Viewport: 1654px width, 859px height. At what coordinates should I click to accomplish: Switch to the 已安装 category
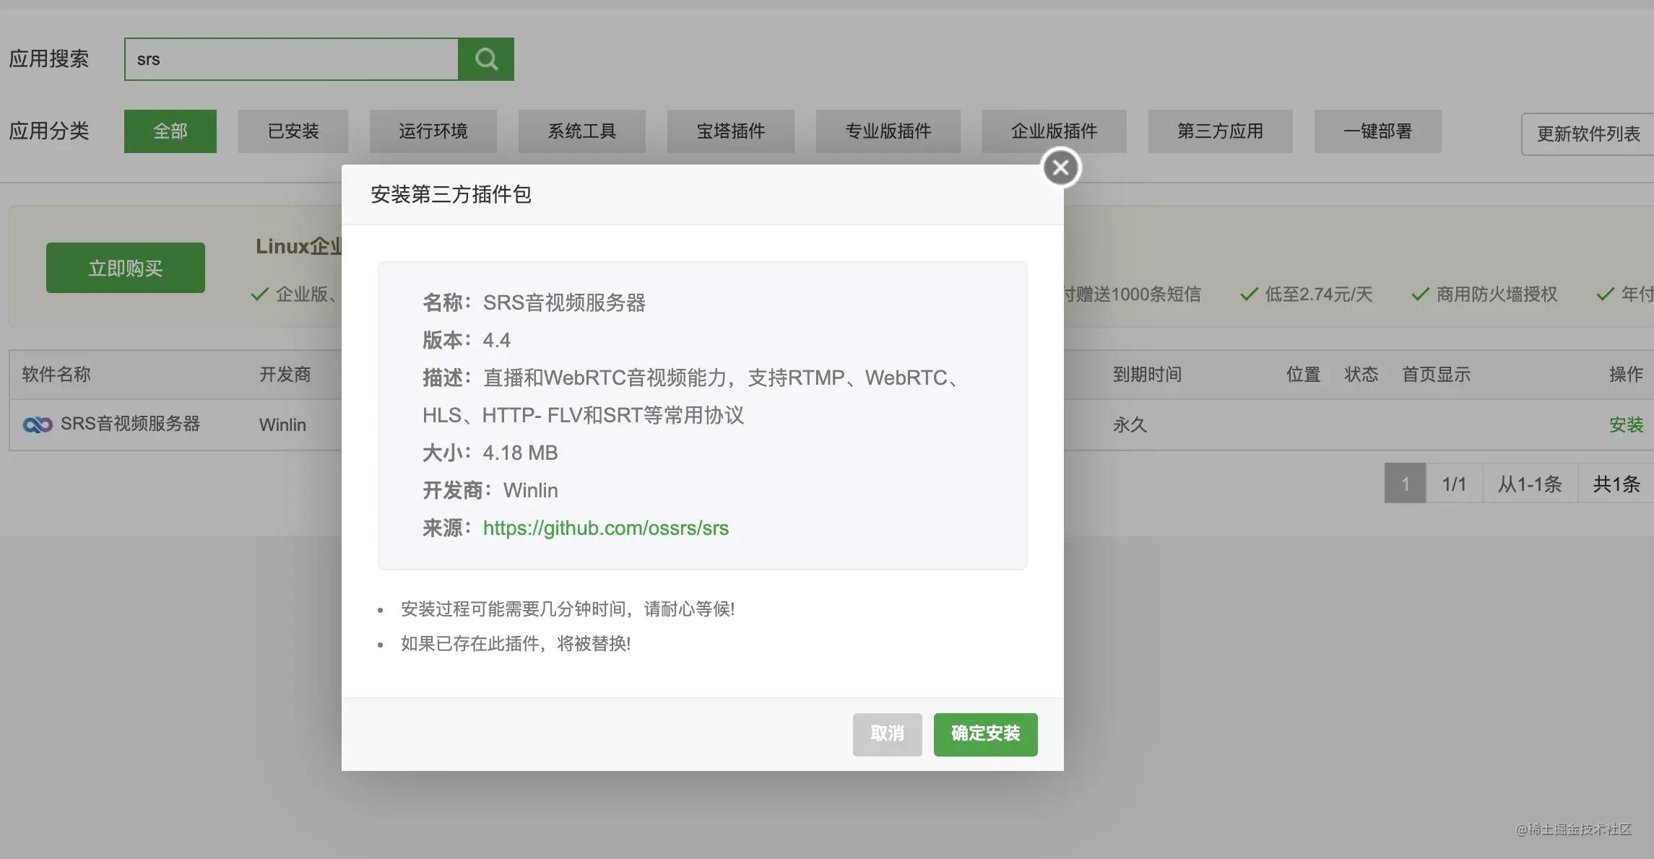293,131
